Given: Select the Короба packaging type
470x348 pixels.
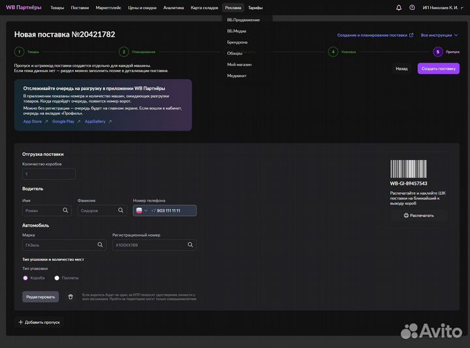Looking at the screenshot, I should click(25, 277).
